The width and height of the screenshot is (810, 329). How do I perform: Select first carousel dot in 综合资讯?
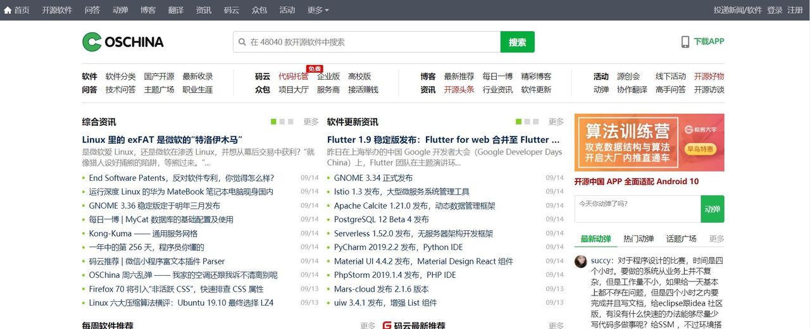pos(273,121)
